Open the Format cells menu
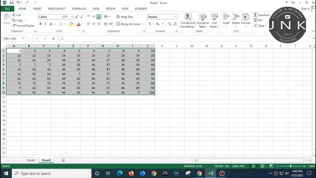The image size is (316, 178). click(x=246, y=20)
